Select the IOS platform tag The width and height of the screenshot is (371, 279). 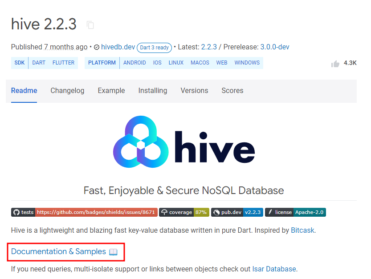(x=157, y=63)
